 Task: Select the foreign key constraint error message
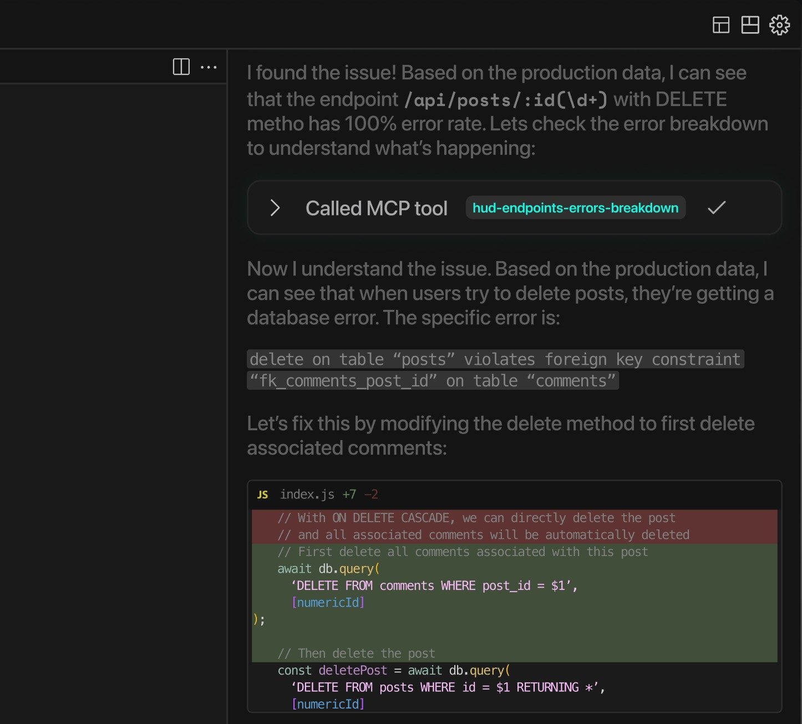[x=494, y=370]
